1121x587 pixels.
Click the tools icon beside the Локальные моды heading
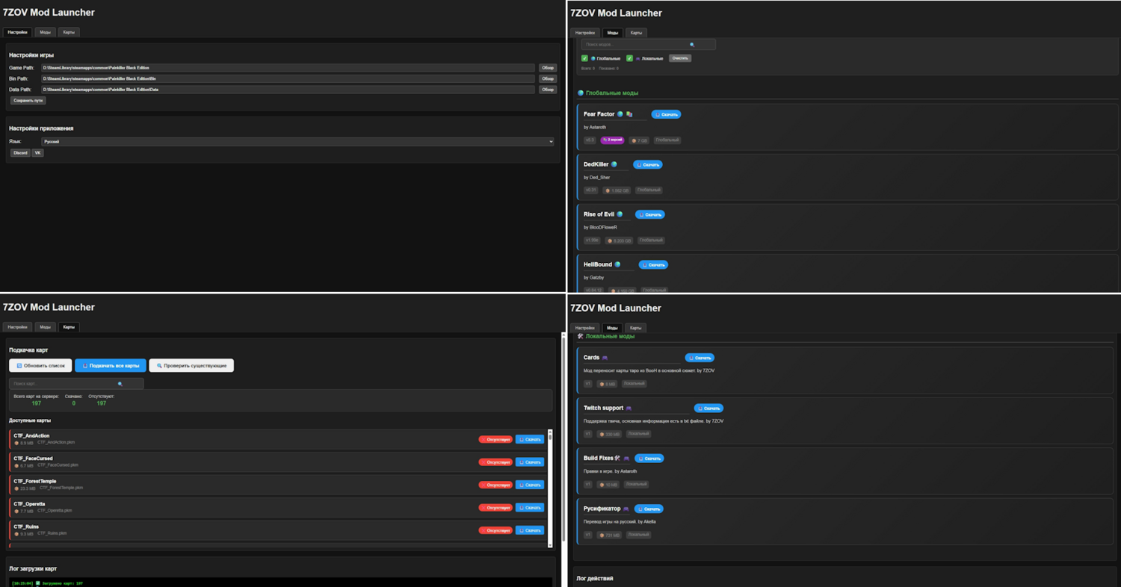(x=581, y=336)
